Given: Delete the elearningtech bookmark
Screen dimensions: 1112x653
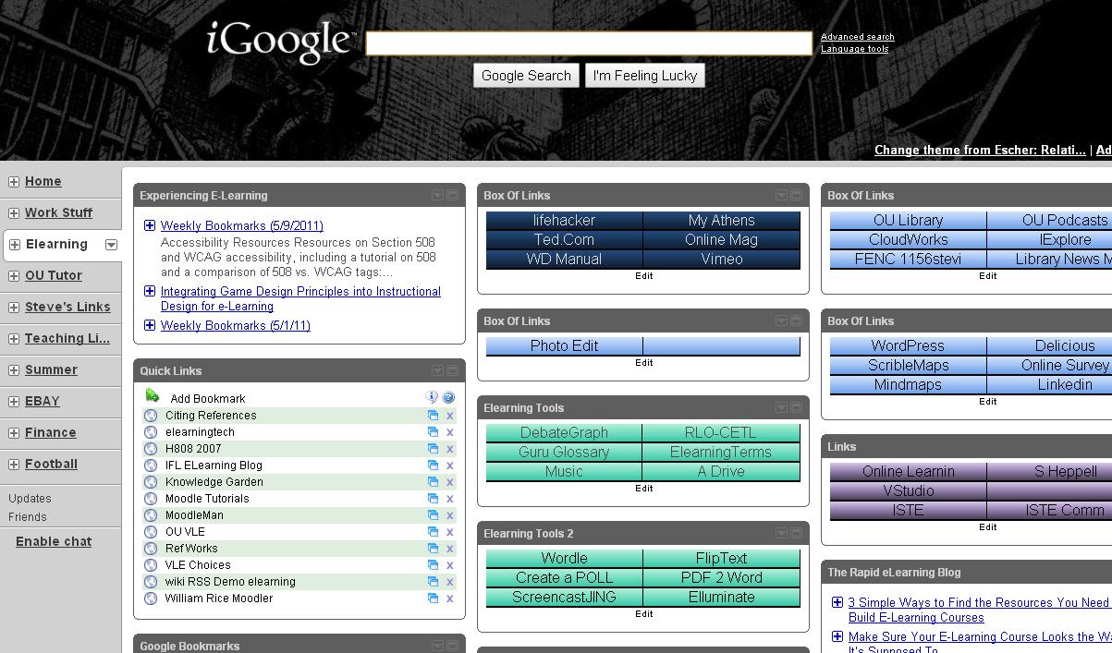Looking at the screenshot, I should [450, 432].
